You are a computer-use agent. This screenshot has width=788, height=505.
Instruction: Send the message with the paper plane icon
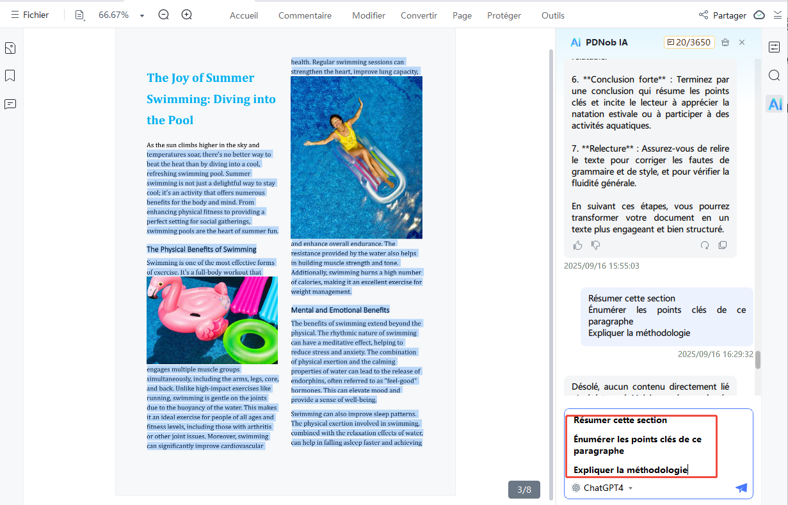point(741,488)
